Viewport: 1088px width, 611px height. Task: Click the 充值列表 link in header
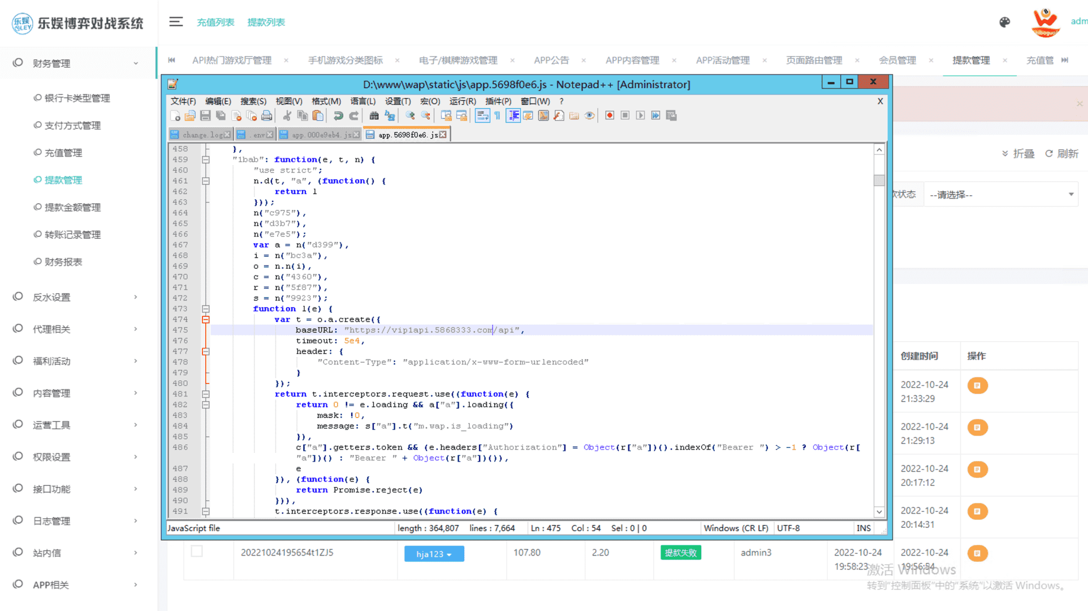pos(215,22)
